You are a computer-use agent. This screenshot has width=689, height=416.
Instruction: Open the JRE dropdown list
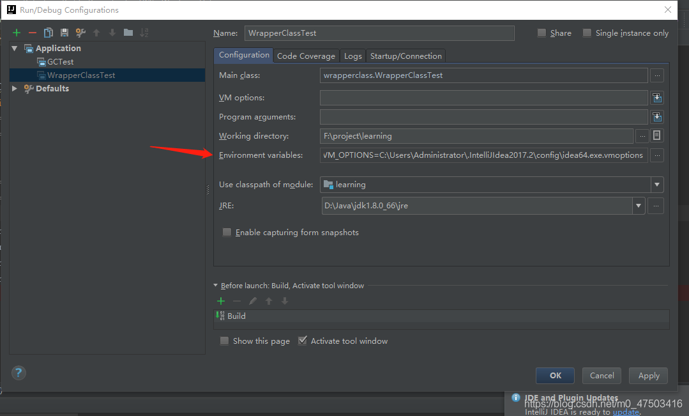pyautogui.click(x=639, y=206)
